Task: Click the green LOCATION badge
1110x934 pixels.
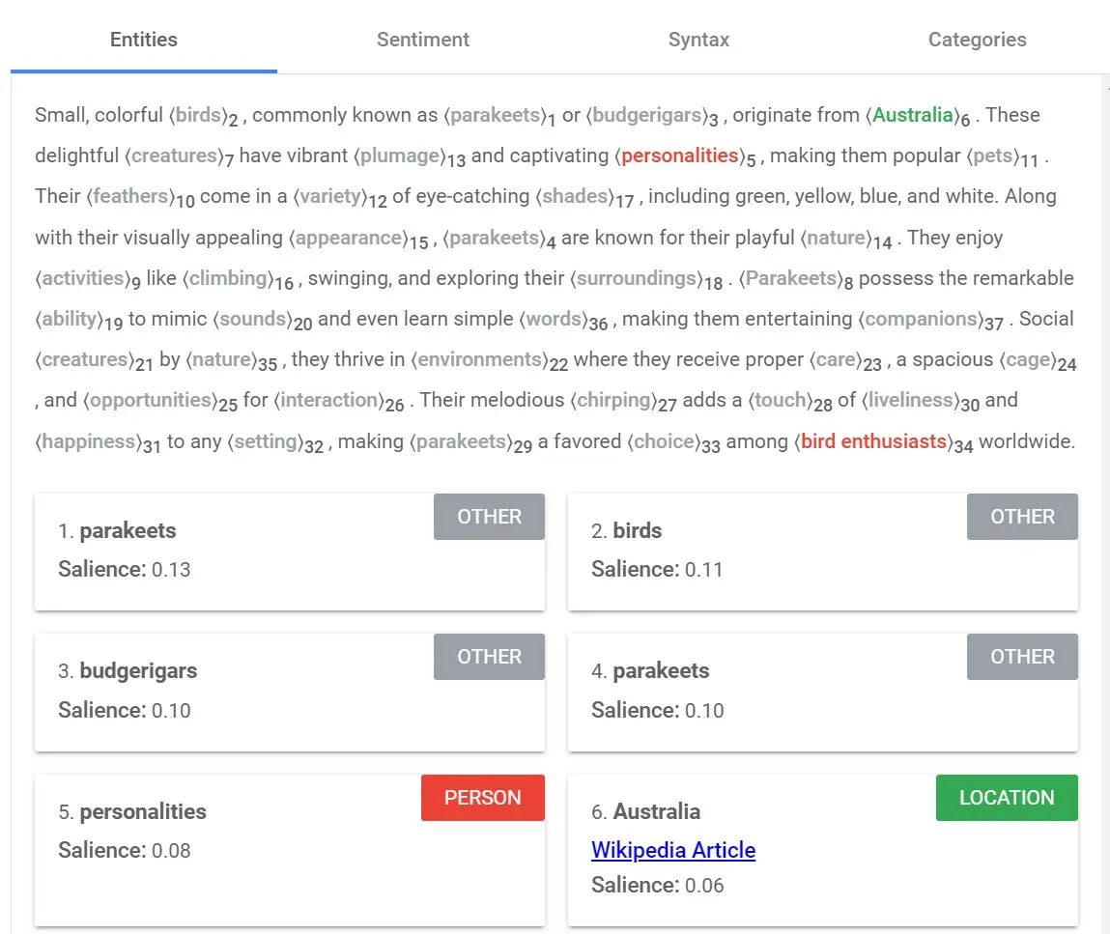Action: pyautogui.click(x=1006, y=798)
